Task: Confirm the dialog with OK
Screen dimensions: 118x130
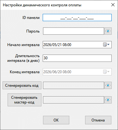Action: (x=56, y=120)
